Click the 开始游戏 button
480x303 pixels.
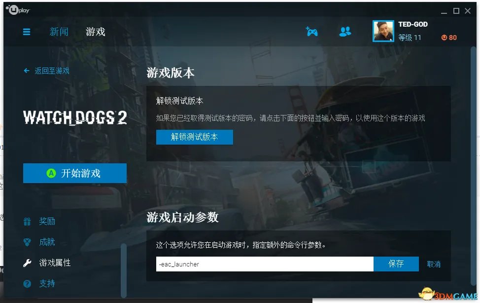(74, 173)
